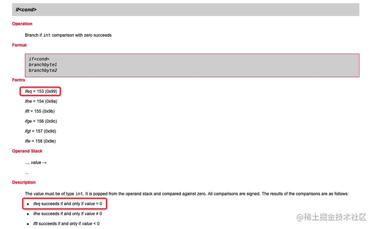Click the Format section heading
This screenshot has height=229, width=374.
point(19,45)
